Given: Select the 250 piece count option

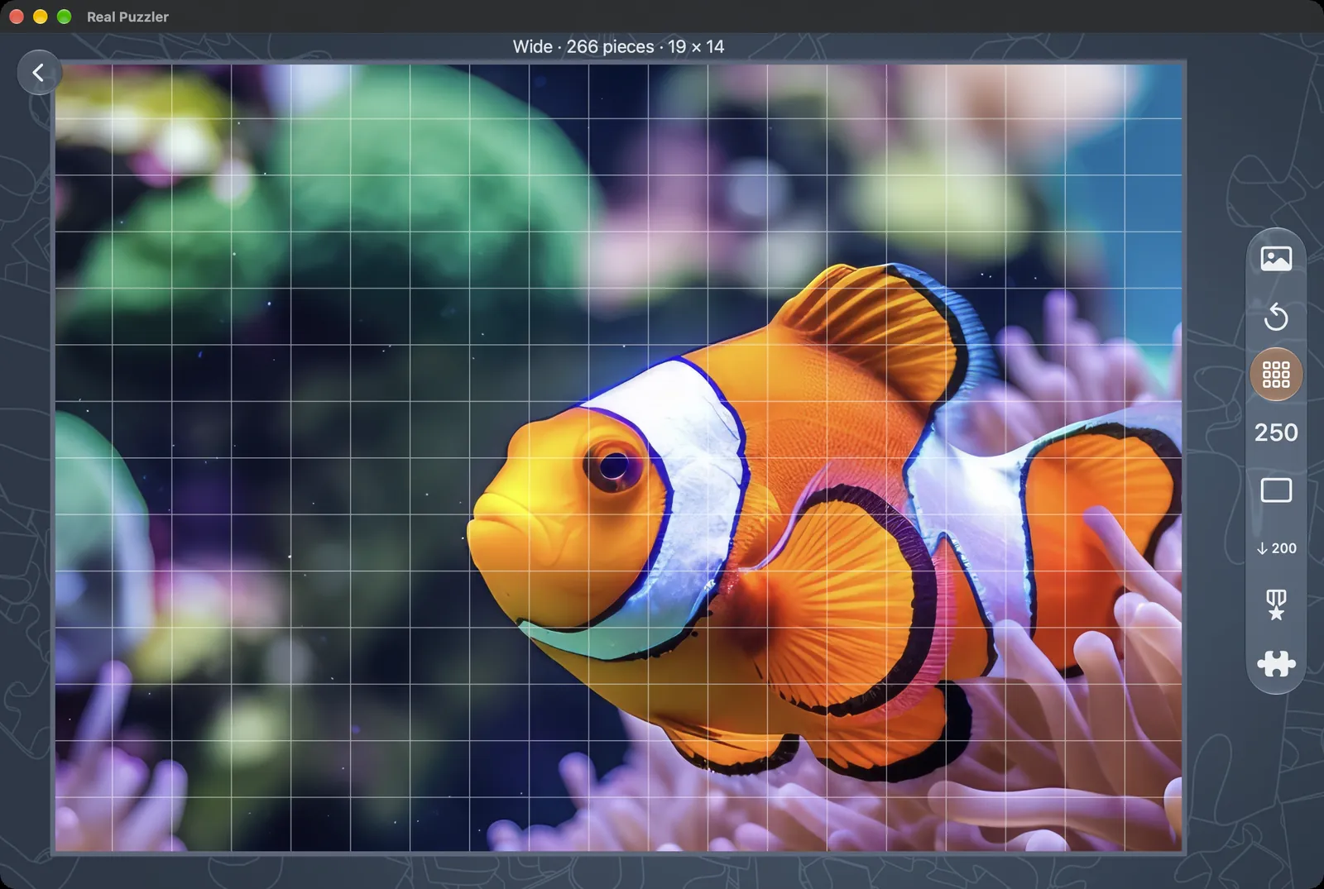Looking at the screenshot, I should [1276, 433].
